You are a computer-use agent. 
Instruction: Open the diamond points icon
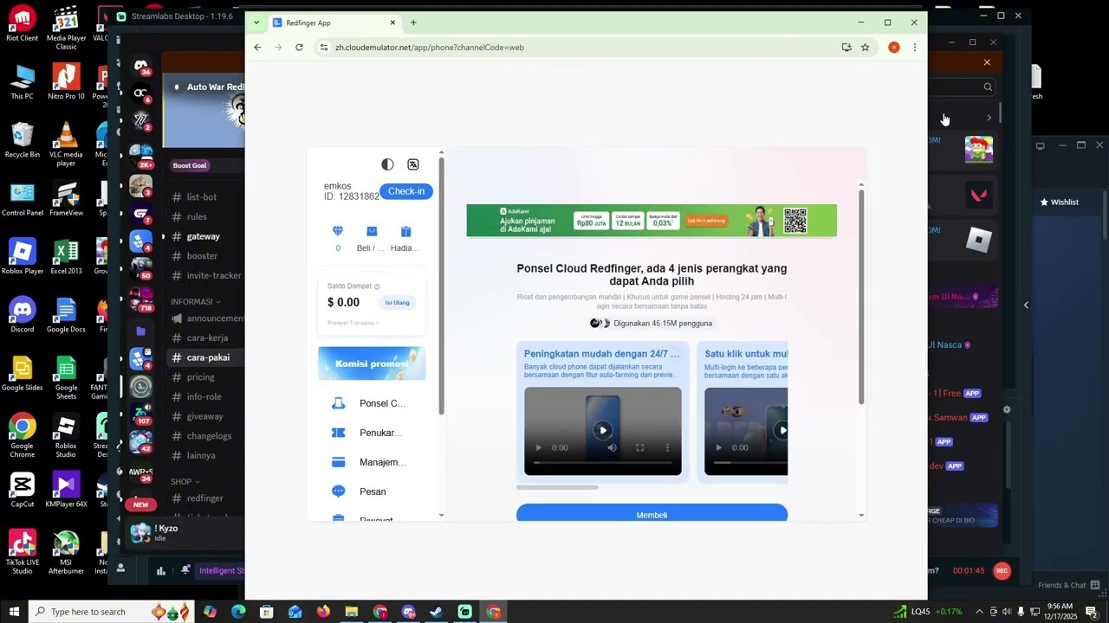pyautogui.click(x=338, y=231)
